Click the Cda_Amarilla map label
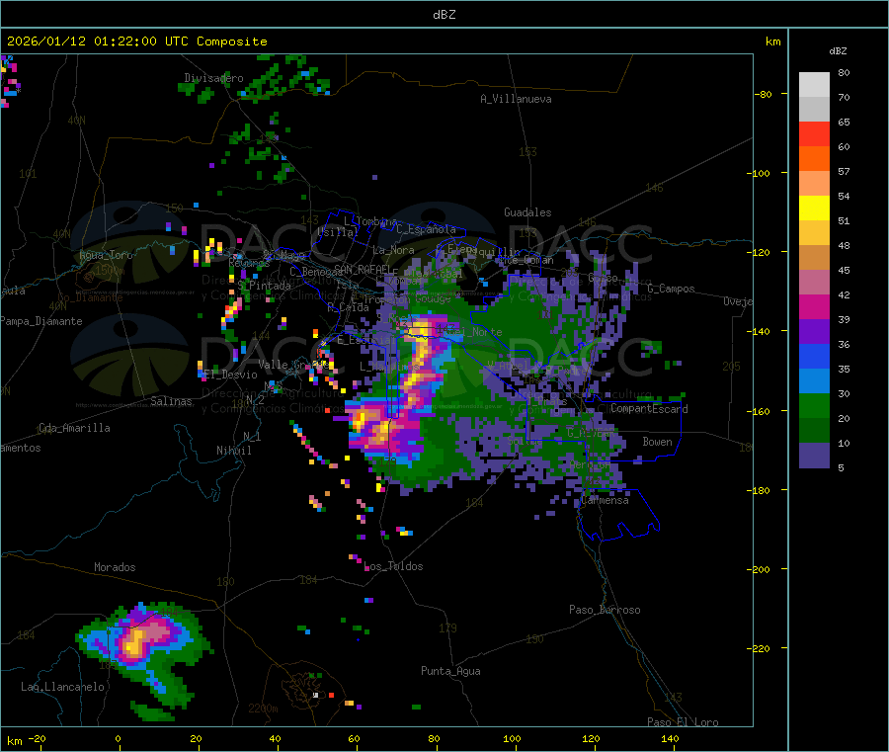 point(74,428)
